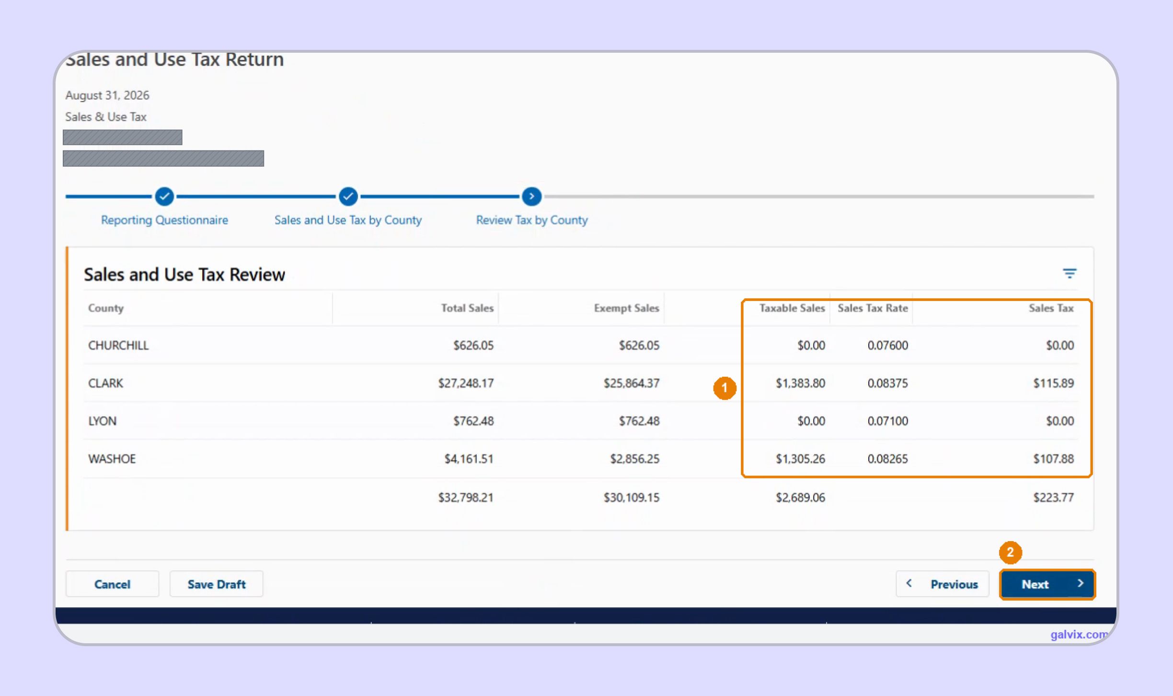Select the CHURCHILL county row
Image resolution: width=1173 pixels, height=696 pixels.
[x=581, y=345]
